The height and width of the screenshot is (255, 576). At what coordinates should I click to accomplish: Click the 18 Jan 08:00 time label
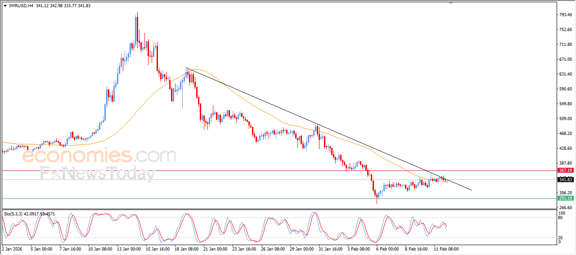186,248
